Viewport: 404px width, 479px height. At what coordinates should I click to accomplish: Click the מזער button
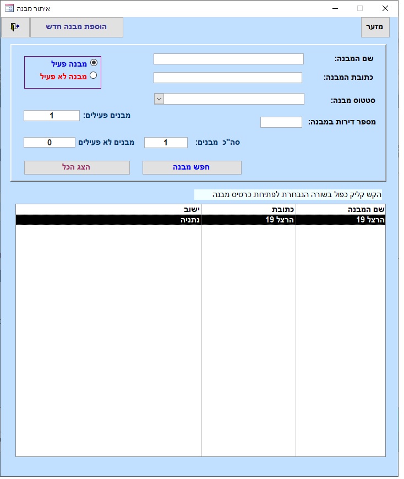(x=375, y=27)
